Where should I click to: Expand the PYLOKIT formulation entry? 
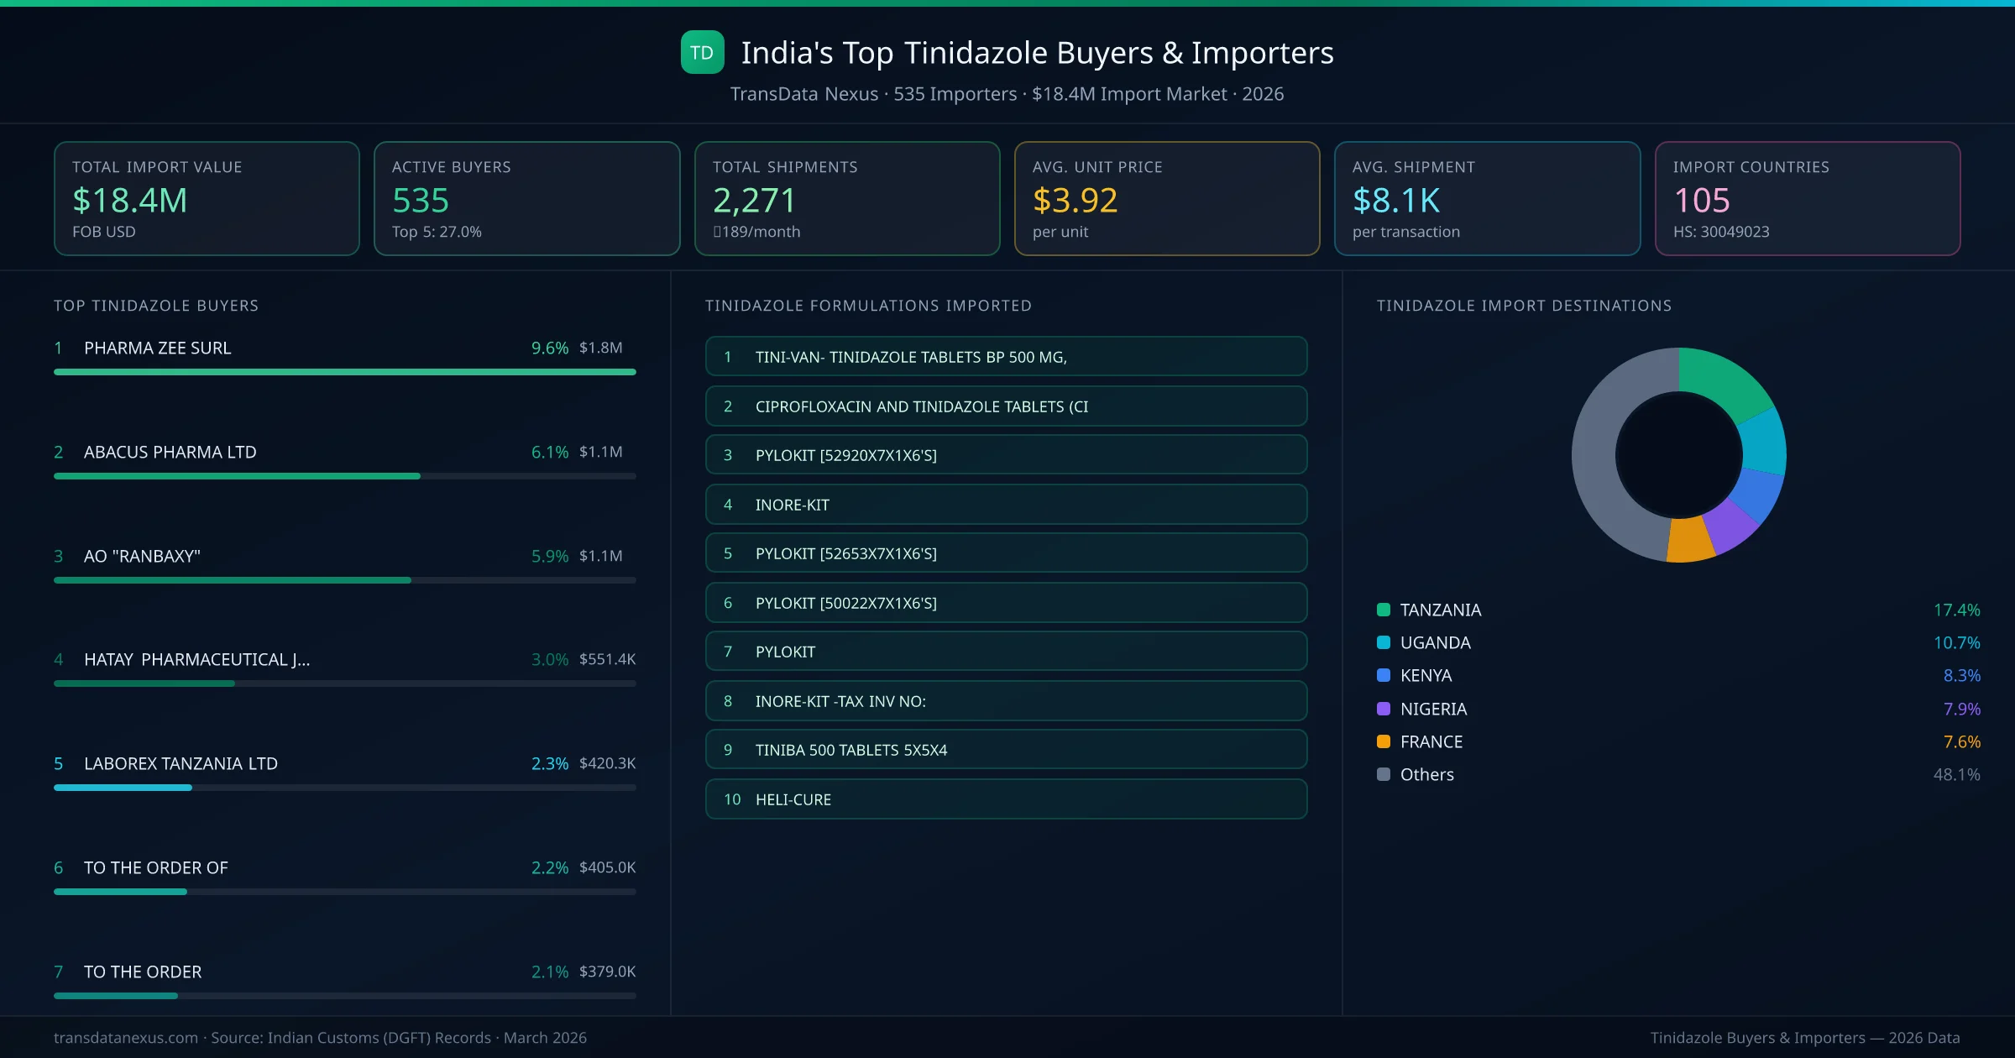[x=1006, y=651]
